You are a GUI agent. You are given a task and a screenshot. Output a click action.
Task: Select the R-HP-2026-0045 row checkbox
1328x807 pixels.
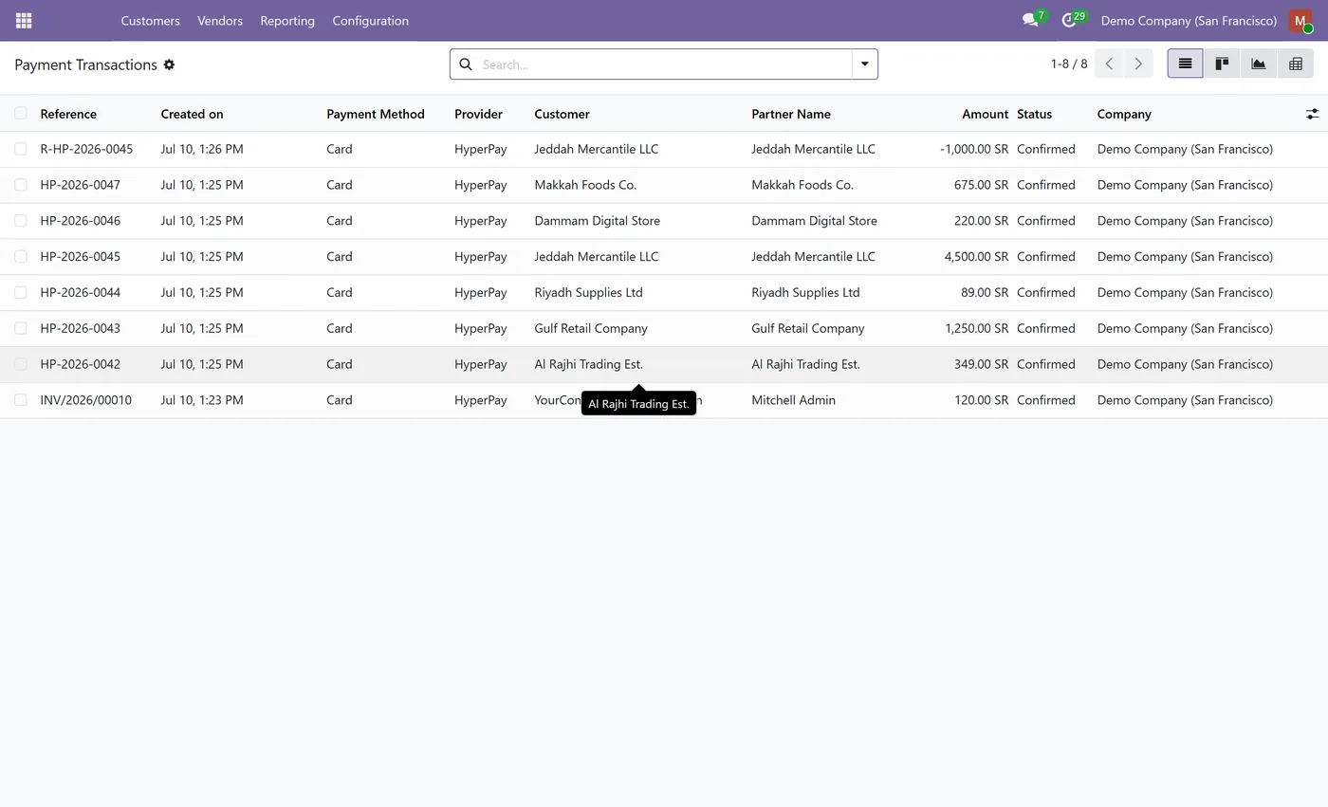coord(21,149)
